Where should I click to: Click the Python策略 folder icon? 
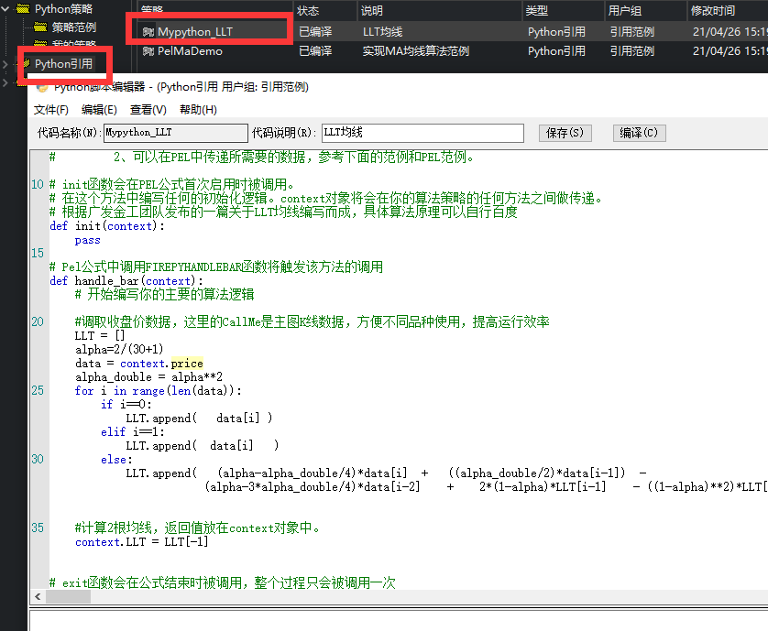23,8
